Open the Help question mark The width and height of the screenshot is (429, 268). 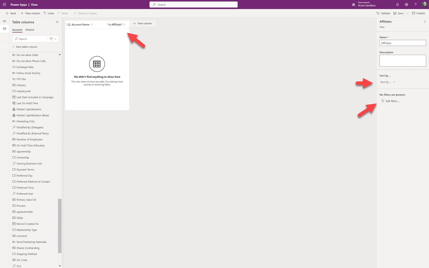(x=416, y=4)
